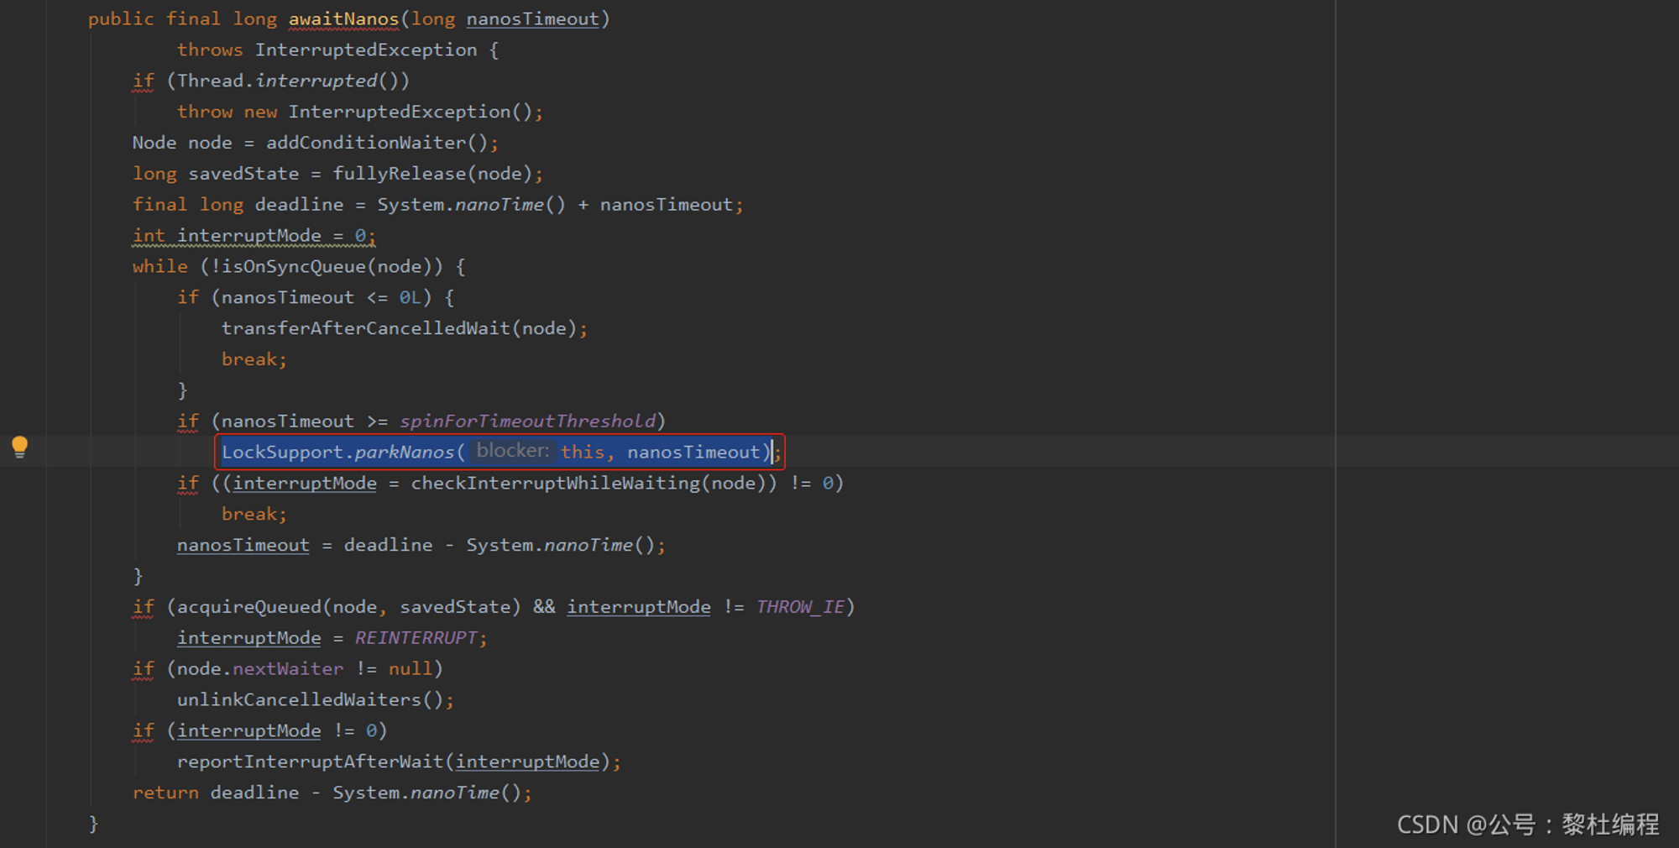Click node.nextWaiter field reference
This screenshot has height=848, width=1679.
click(x=260, y=669)
